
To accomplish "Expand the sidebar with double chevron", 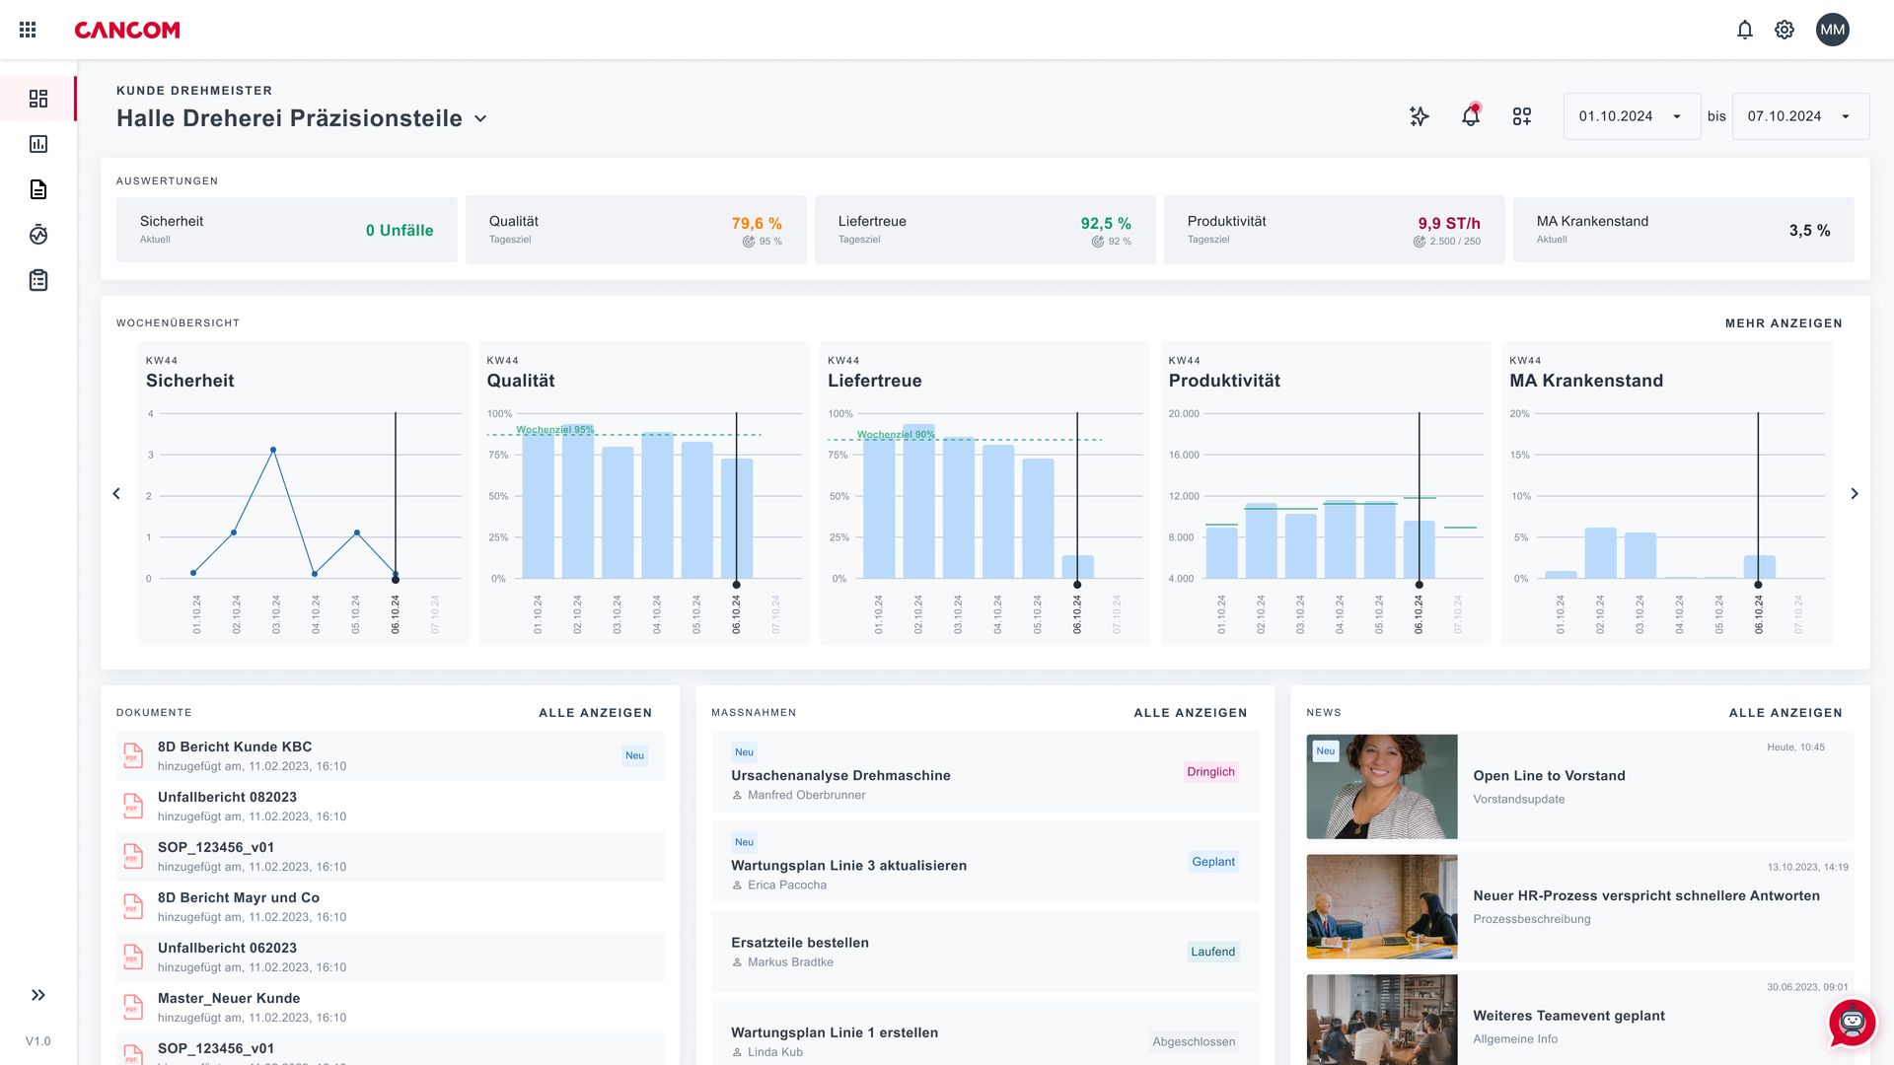I will click(38, 995).
